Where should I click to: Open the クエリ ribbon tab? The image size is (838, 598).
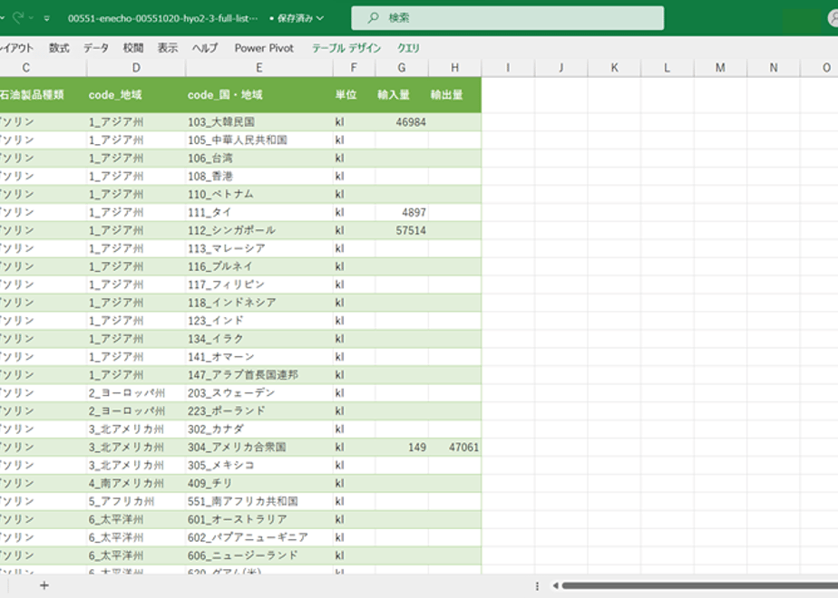(408, 48)
